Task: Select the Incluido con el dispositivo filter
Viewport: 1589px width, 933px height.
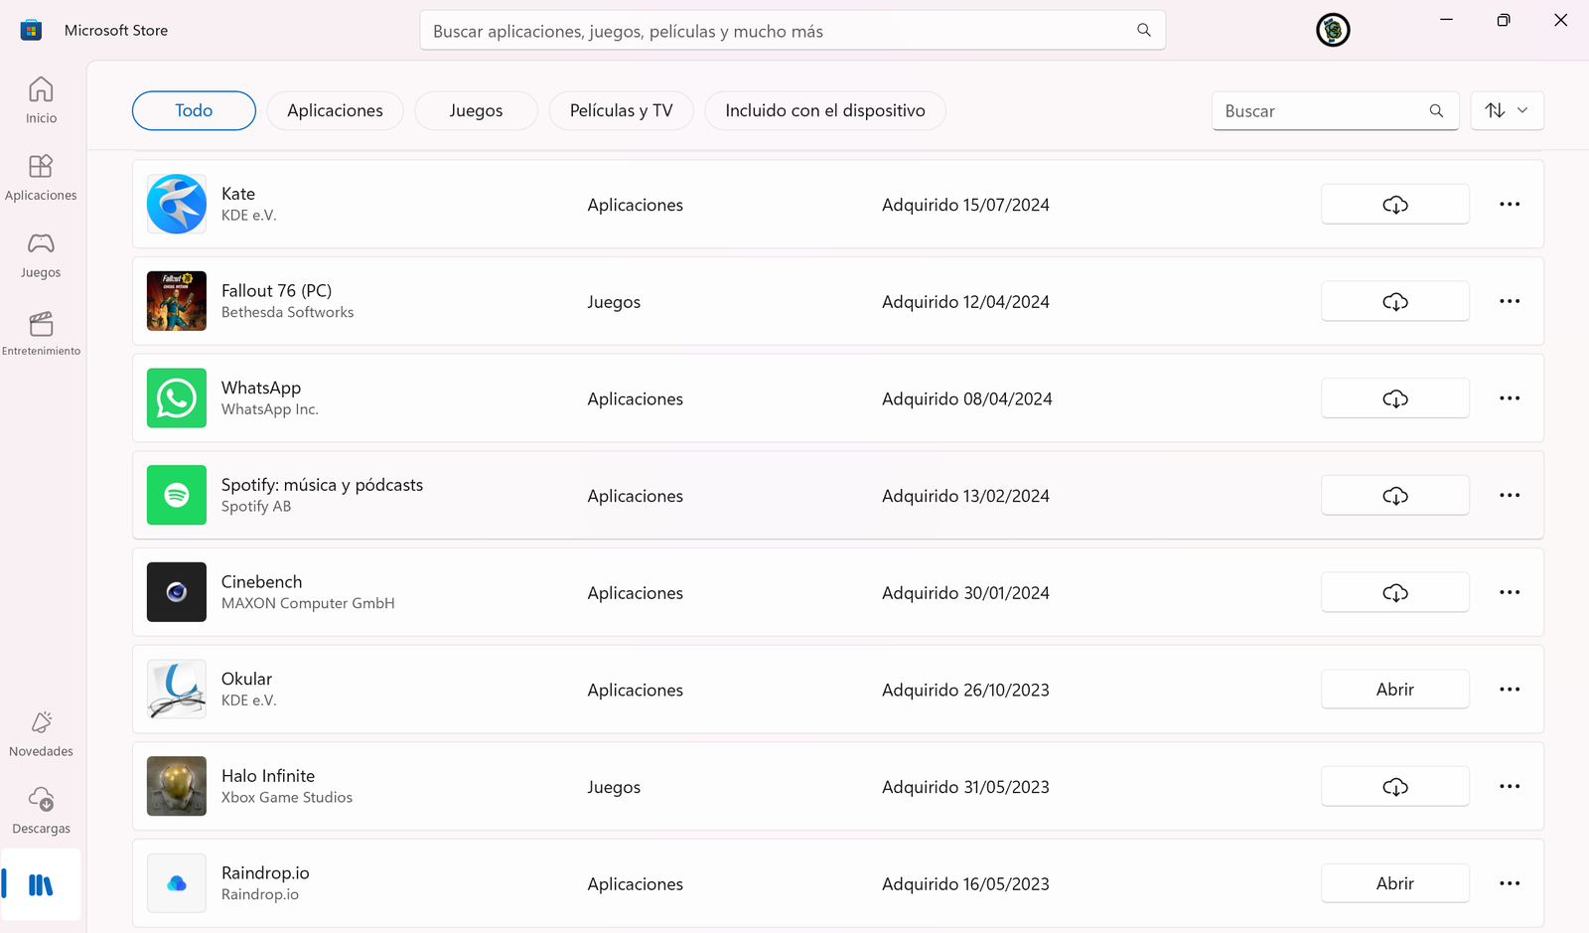Action: click(824, 110)
